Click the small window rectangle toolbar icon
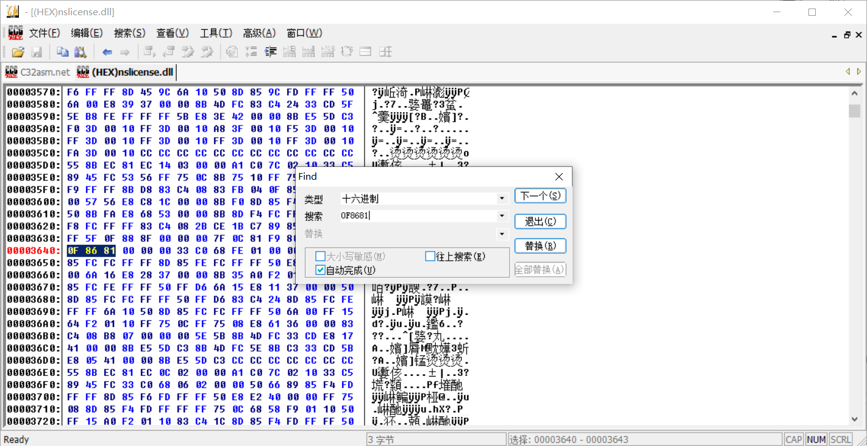 pos(366,52)
